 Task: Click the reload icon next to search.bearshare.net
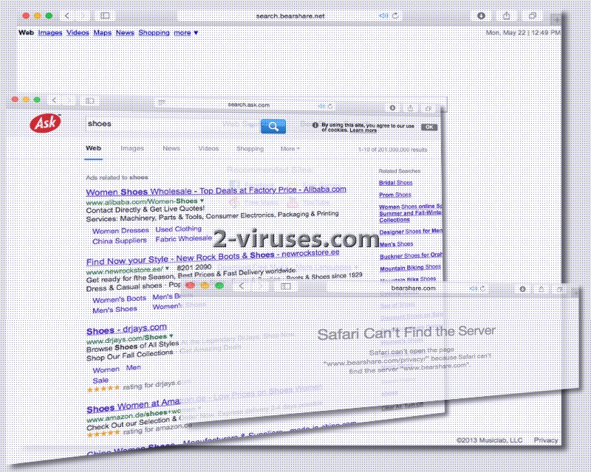[395, 15]
